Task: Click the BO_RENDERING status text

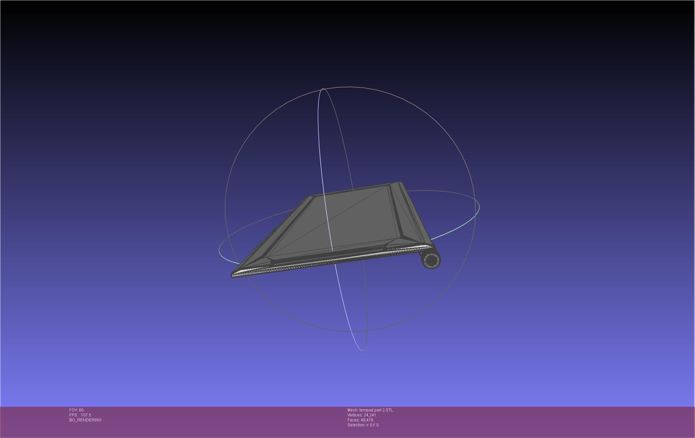Action: click(x=85, y=420)
